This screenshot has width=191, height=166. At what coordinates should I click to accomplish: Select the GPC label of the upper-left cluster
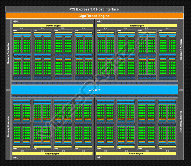point(16,22)
